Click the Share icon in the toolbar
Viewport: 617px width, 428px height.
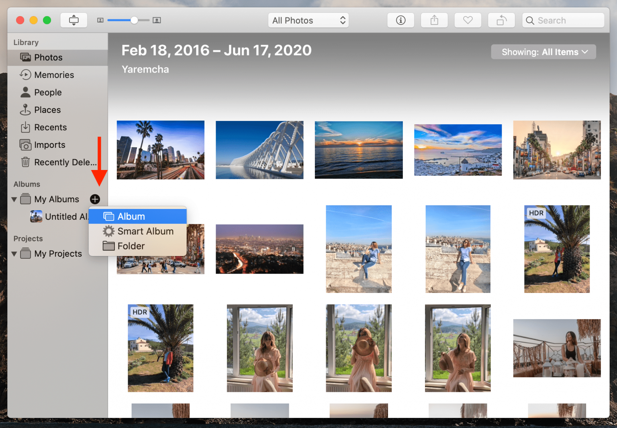click(434, 20)
